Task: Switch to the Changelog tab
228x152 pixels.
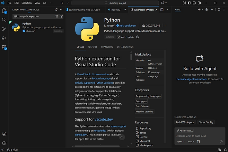Action: click(x=107, y=47)
